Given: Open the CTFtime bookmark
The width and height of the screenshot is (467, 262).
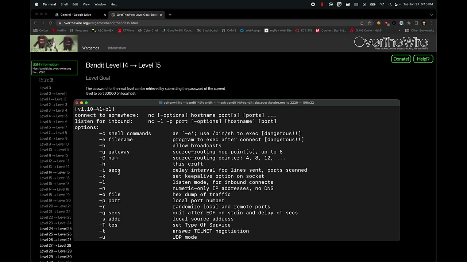Looking at the screenshot, I should [x=126, y=31].
